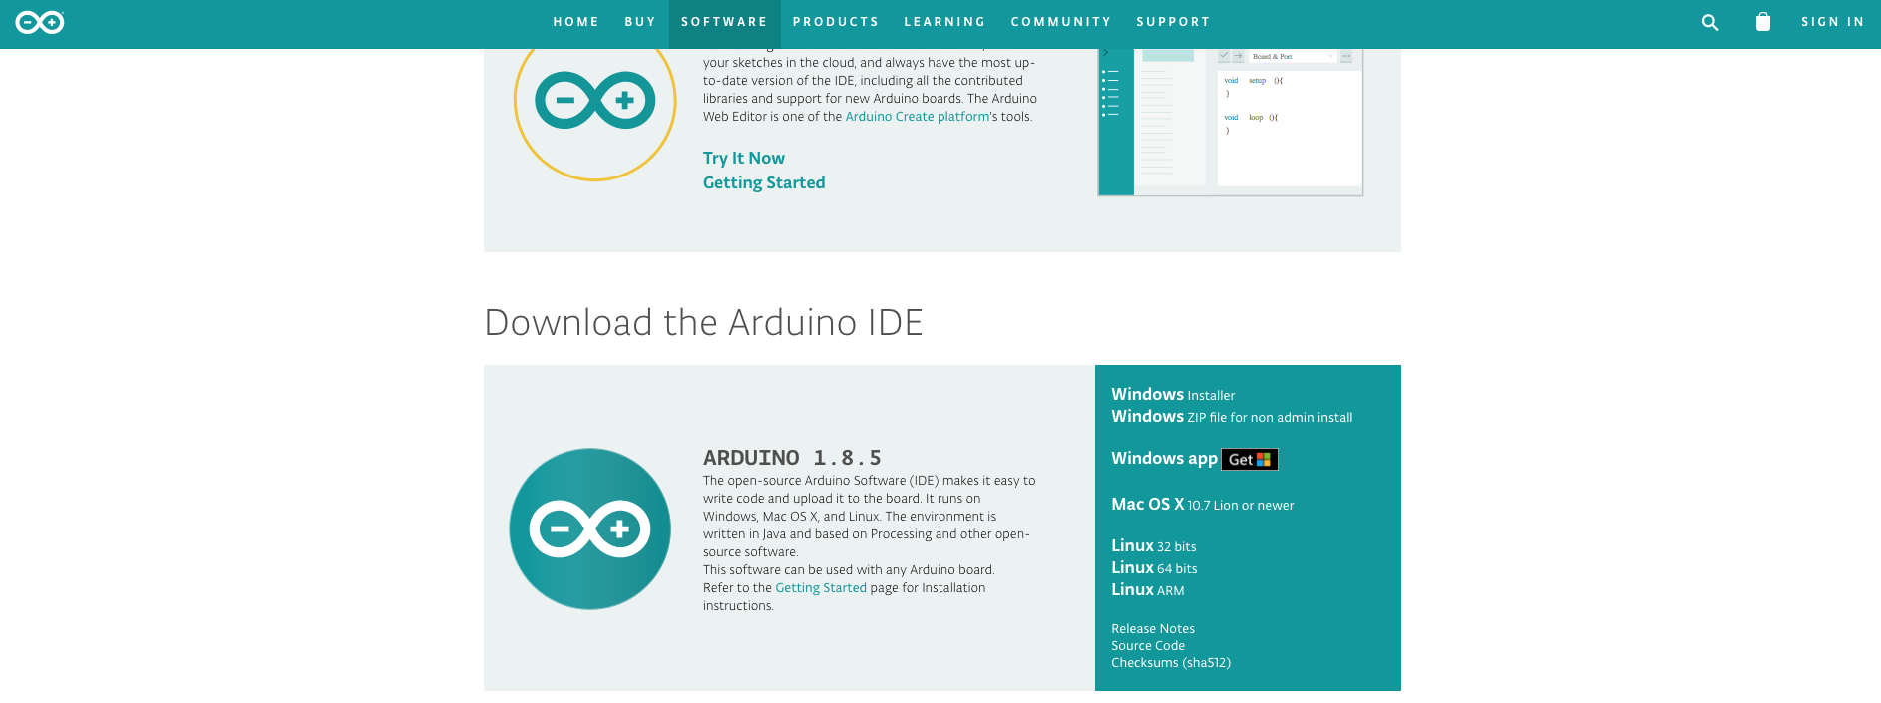Click the Windows Store Get badge

[x=1250, y=459]
